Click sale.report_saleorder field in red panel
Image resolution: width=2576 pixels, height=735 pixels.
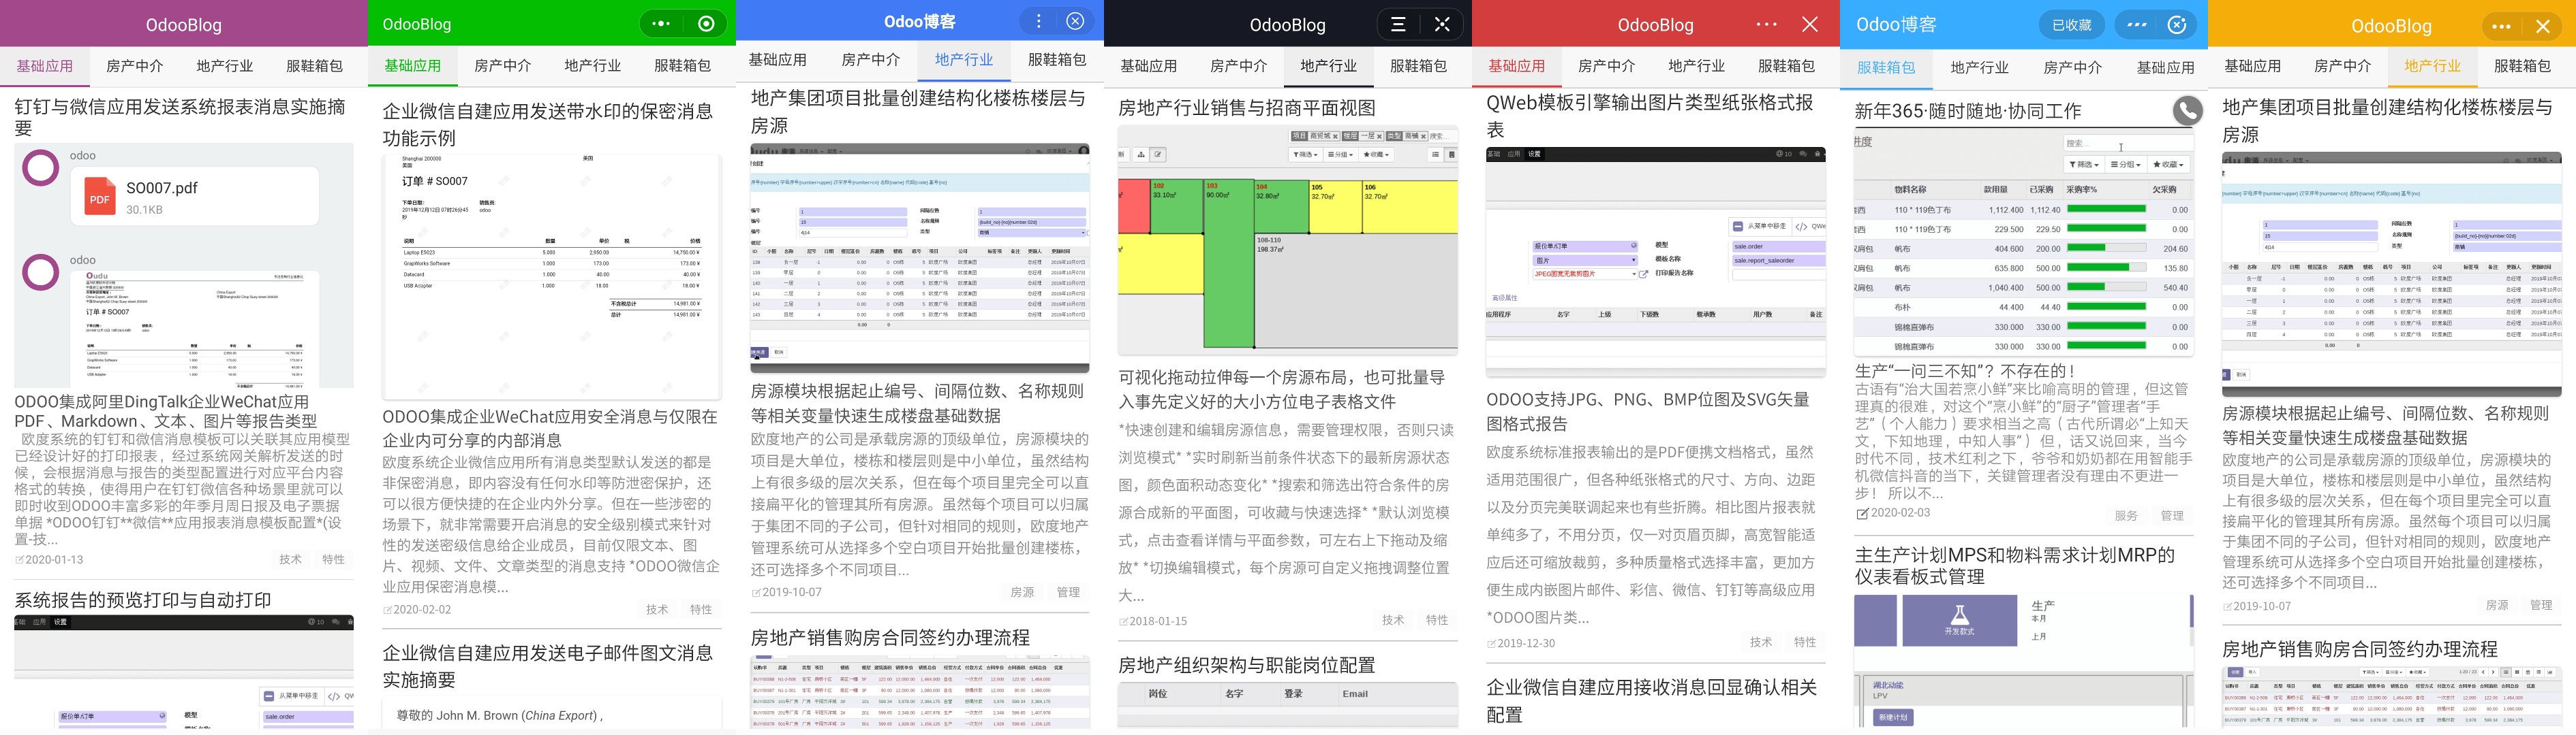click(1779, 261)
